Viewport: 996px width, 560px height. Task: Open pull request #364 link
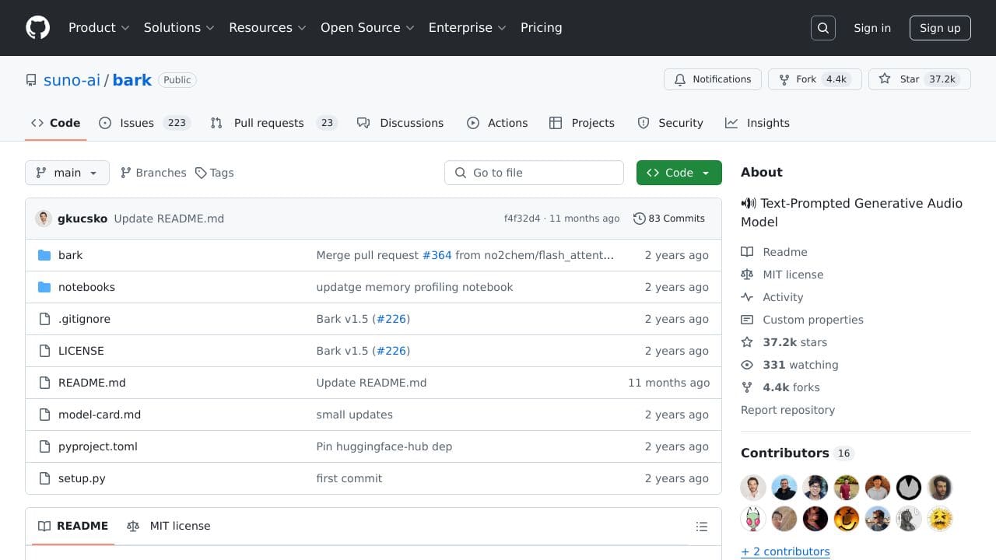(x=437, y=255)
